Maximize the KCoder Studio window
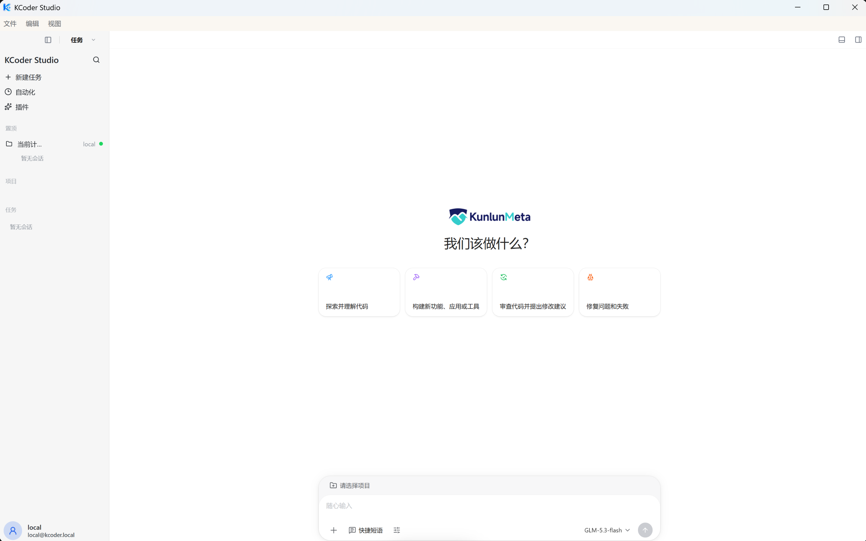 coord(826,8)
